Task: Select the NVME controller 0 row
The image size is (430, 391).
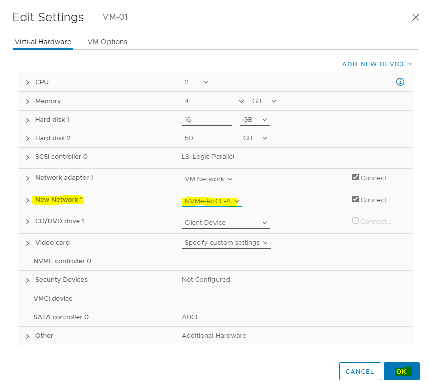Action: point(216,261)
